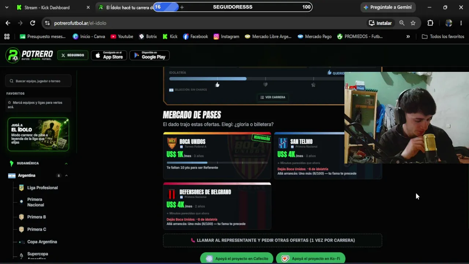Click the Defensores de Belgrano club crest
This screenshot has height=264, width=469.
coord(172,194)
